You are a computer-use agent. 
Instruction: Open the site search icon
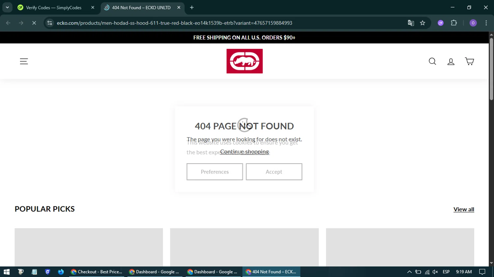point(432,61)
